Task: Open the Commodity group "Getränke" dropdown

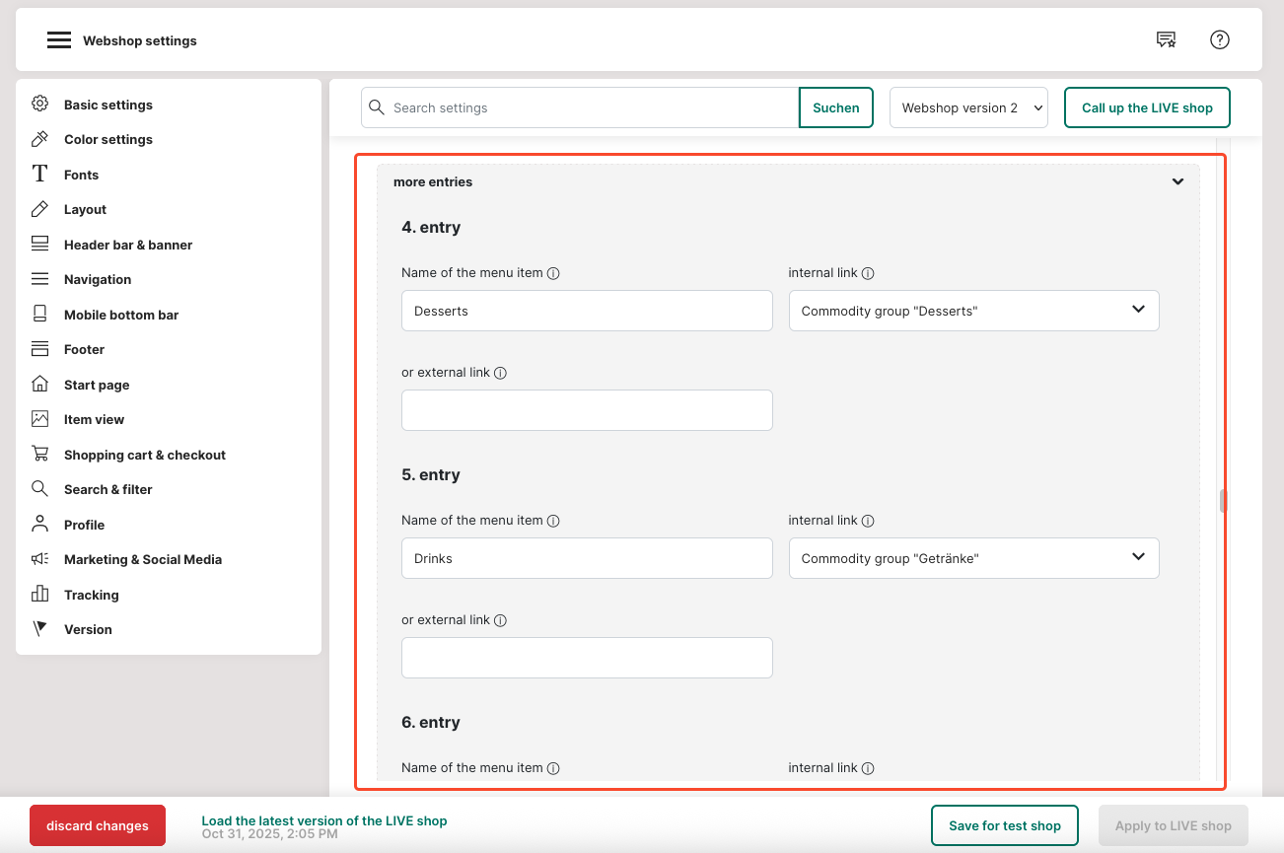Action: click(973, 558)
